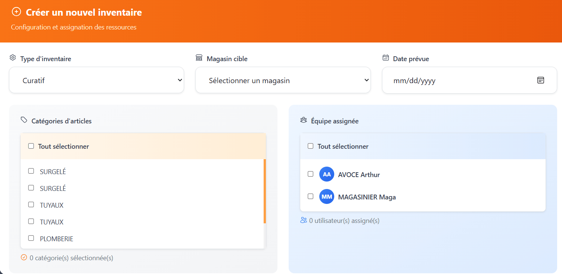The image size is (562, 274).
Task: Click the gear icon beside Type d'inventaire
Action: (x=13, y=58)
